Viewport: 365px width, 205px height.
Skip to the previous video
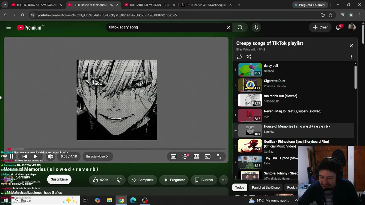pos(25,156)
